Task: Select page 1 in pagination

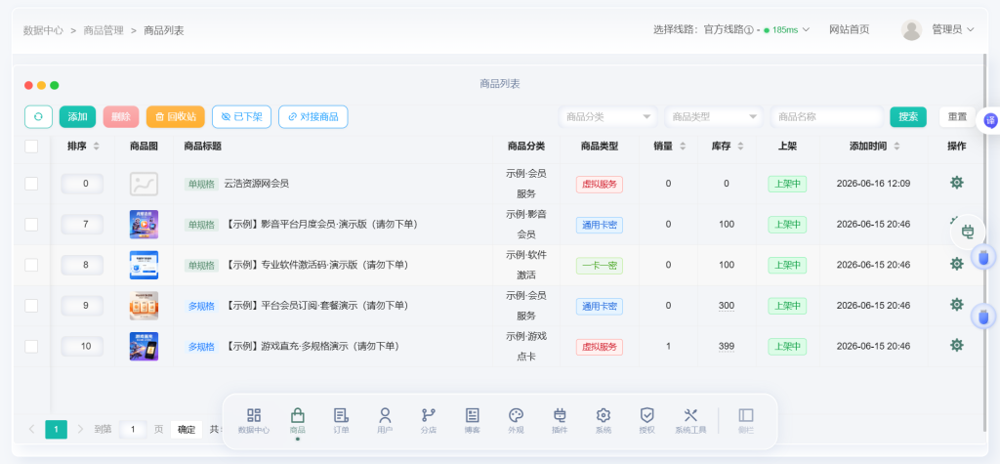Action: pos(56,430)
